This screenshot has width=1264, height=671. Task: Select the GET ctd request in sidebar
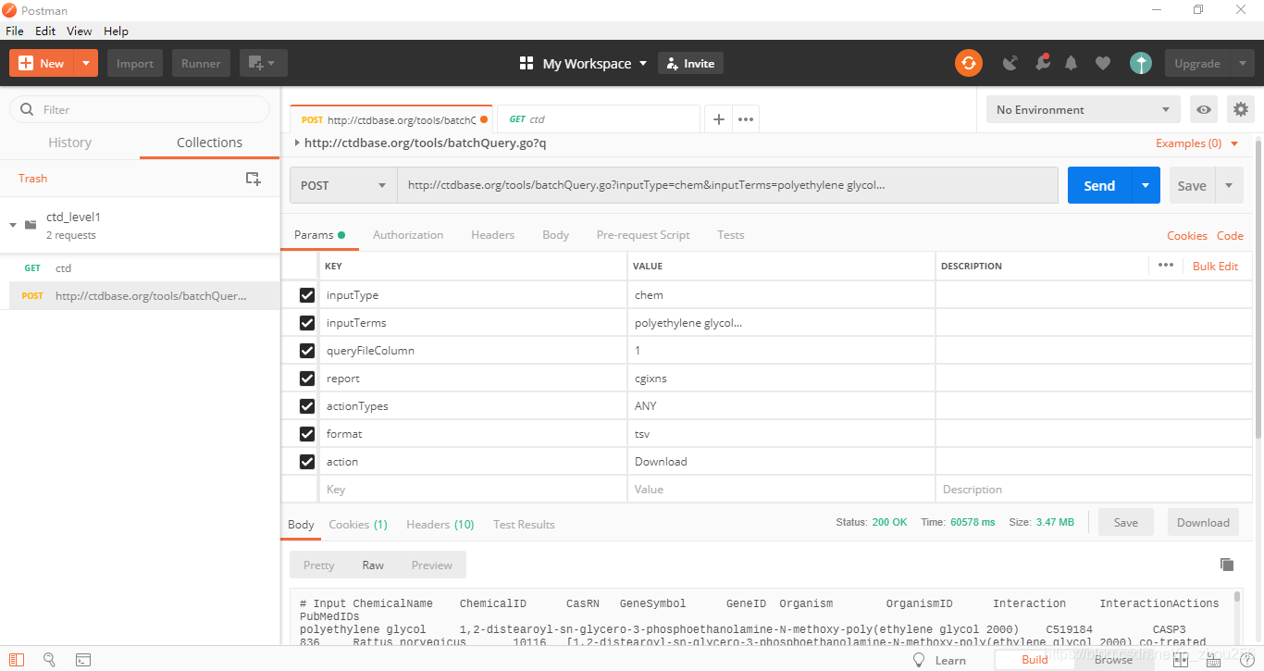click(140, 267)
